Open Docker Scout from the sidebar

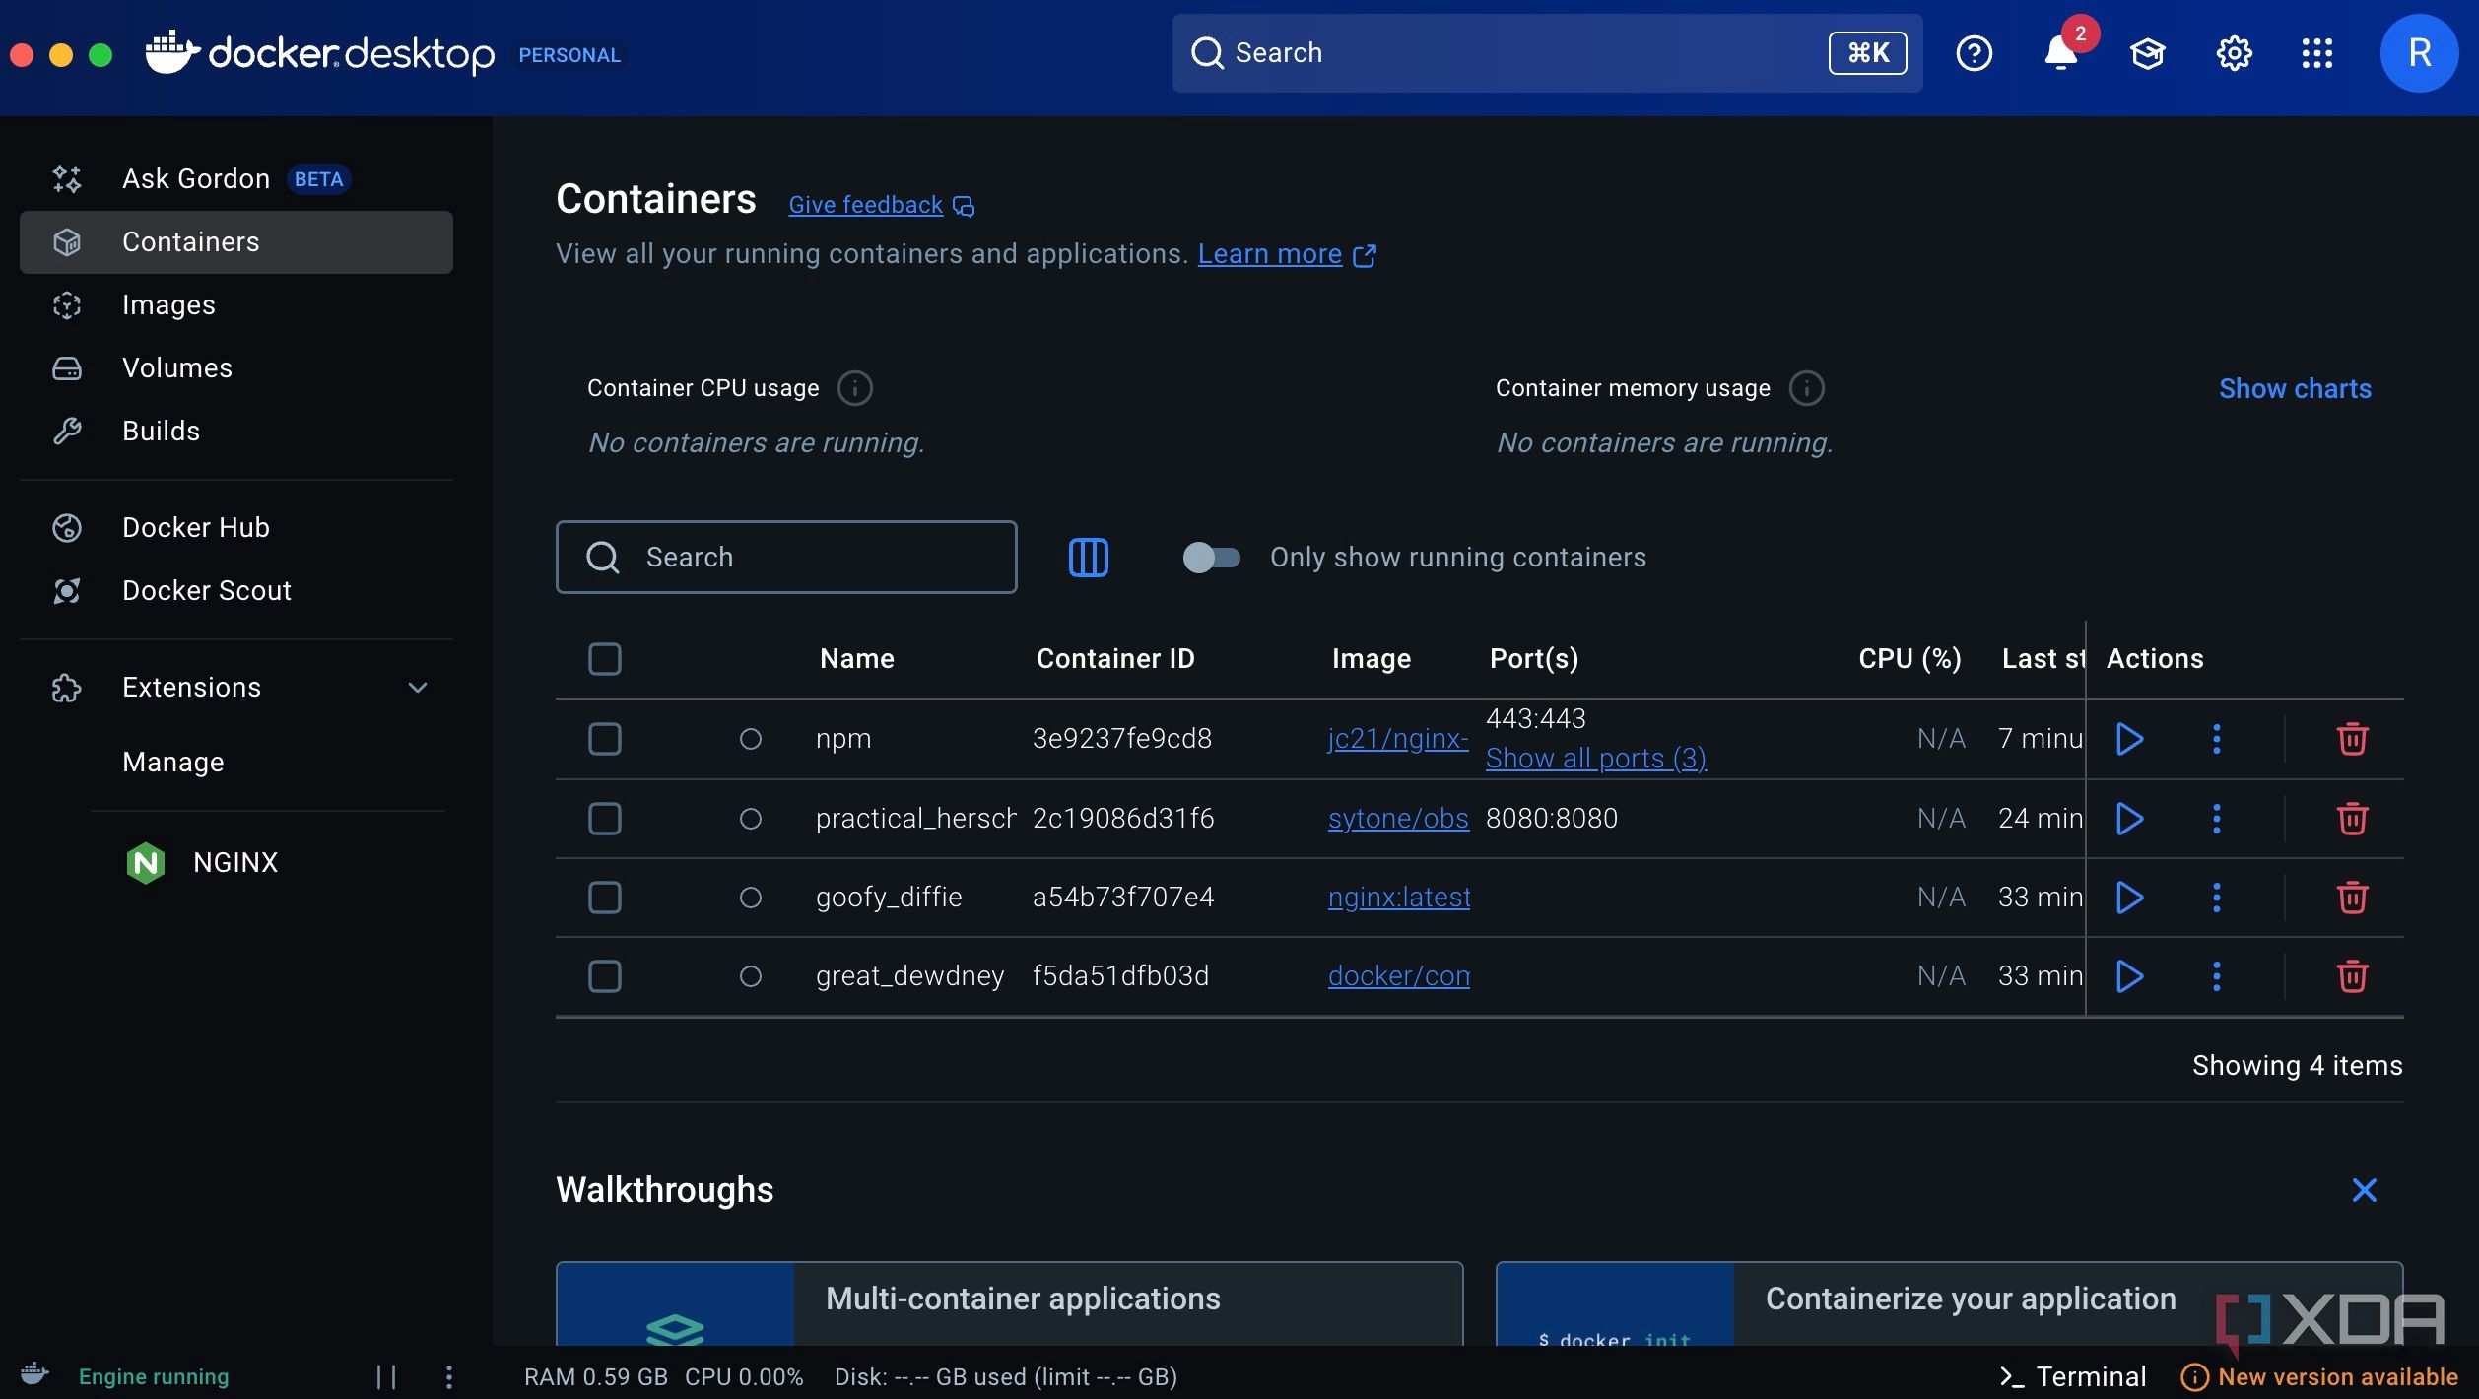pyautogui.click(x=206, y=591)
